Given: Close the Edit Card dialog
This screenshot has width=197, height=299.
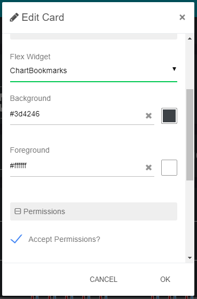Looking at the screenshot, I should (182, 17).
